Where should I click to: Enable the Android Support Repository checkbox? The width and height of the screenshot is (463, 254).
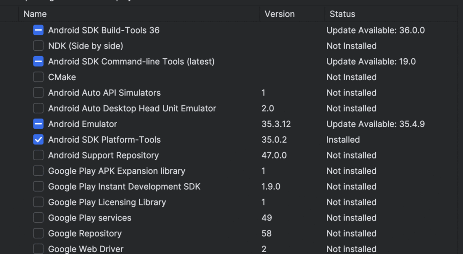pyautogui.click(x=38, y=155)
